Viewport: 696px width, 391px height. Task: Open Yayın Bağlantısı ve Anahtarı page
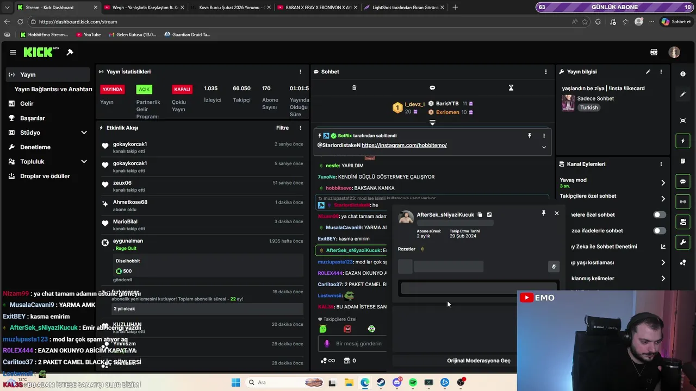point(53,89)
